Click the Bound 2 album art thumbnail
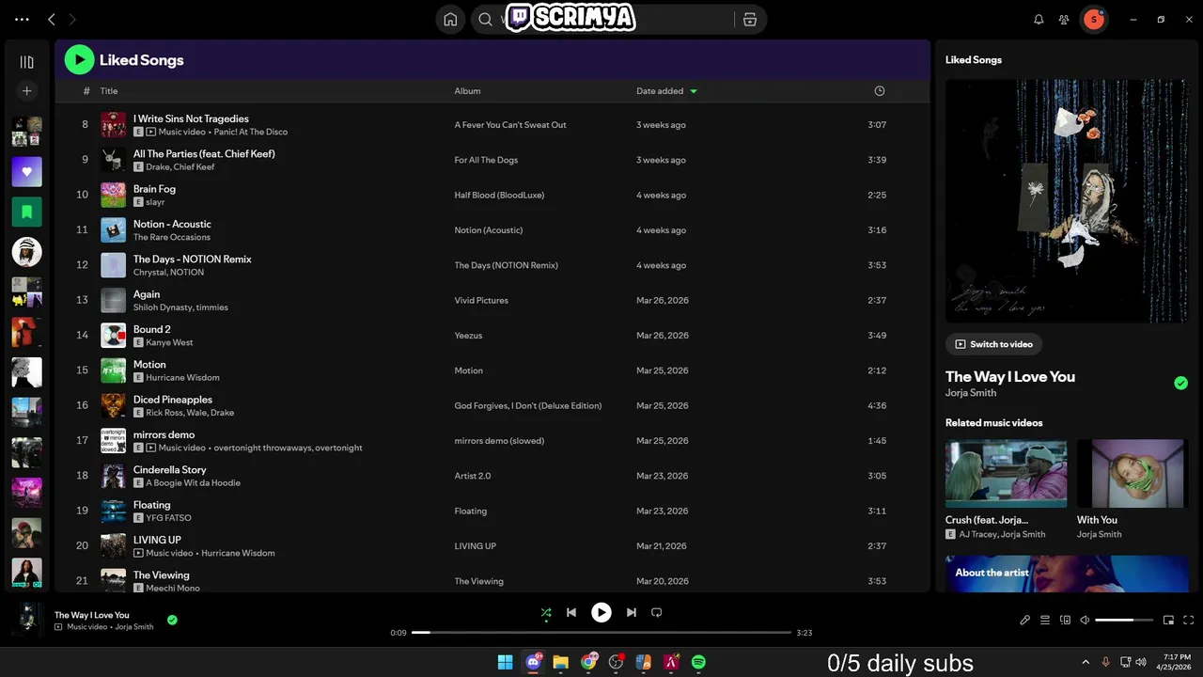1203x677 pixels. coord(113,336)
